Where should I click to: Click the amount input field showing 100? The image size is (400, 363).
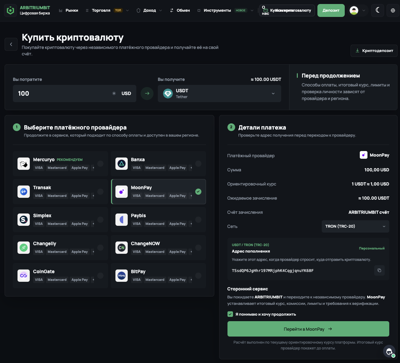[75, 94]
